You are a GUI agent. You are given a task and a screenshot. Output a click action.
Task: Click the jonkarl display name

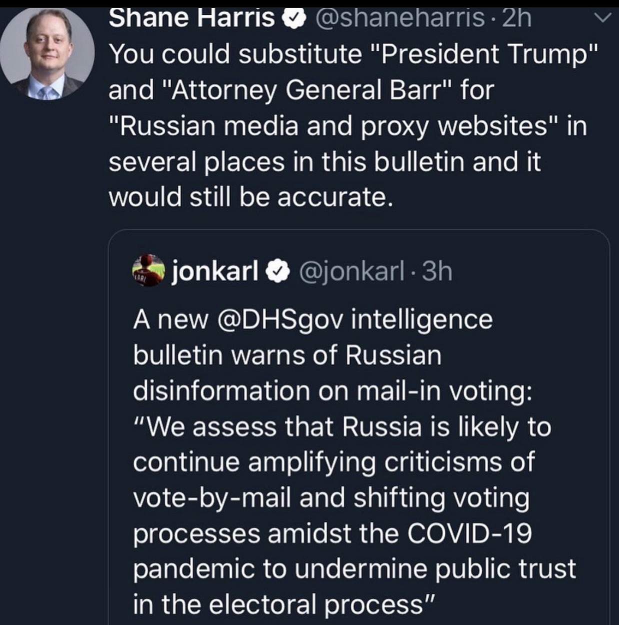[215, 271]
